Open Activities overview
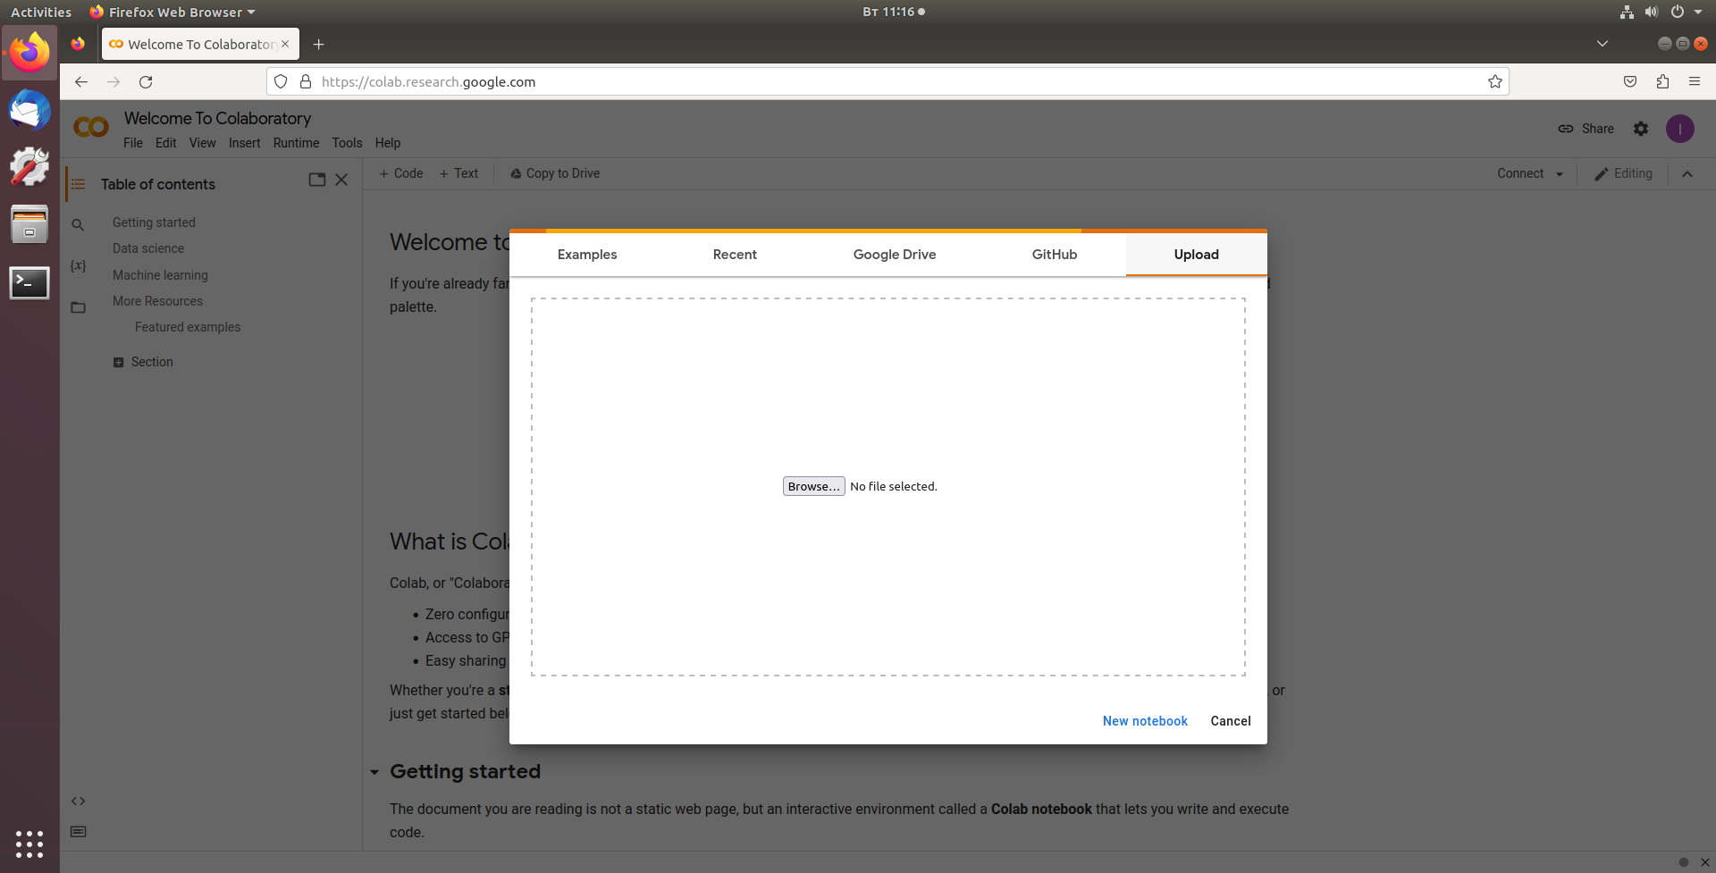The width and height of the screenshot is (1716, 873). pyautogui.click(x=41, y=12)
